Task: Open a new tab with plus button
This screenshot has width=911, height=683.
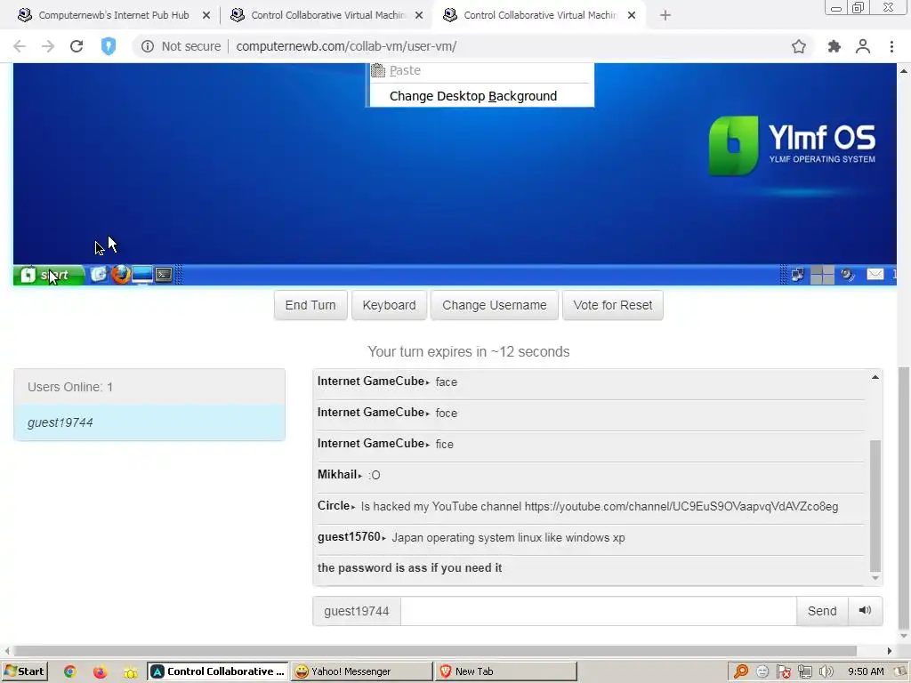Action: (665, 16)
